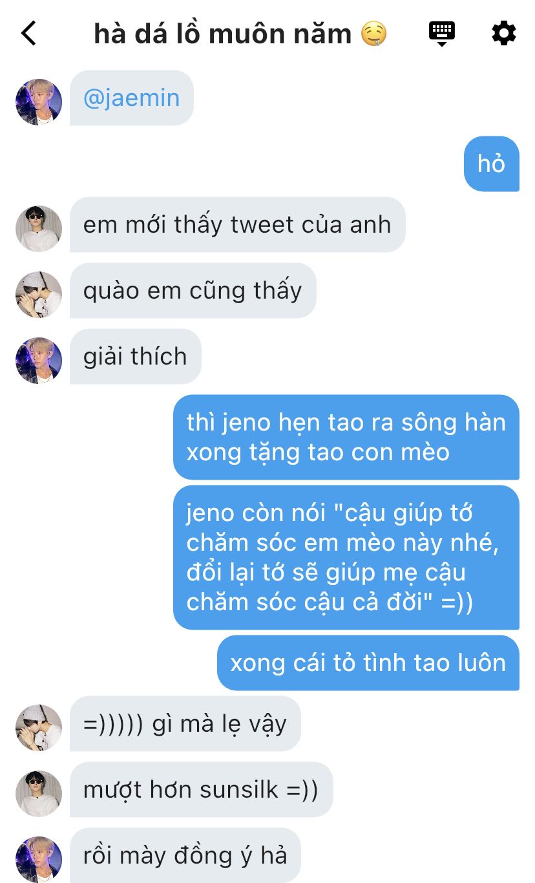Open the @jaemin mention link
The height and width of the screenshot is (883, 535).
(x=131, y=98)
